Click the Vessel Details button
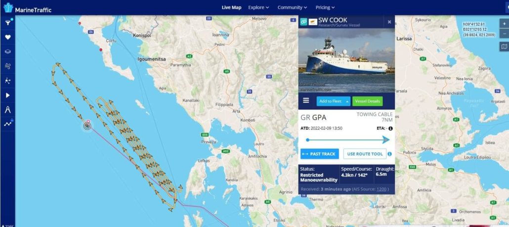The image size is (509, 227). coord(368,101)
